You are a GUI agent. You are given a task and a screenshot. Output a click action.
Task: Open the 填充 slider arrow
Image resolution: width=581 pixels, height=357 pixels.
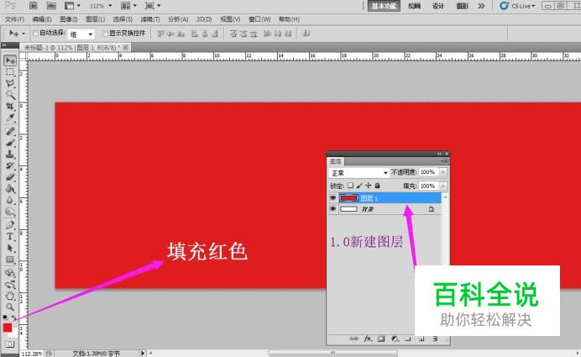pyautogui.click(x=443, y=186)
